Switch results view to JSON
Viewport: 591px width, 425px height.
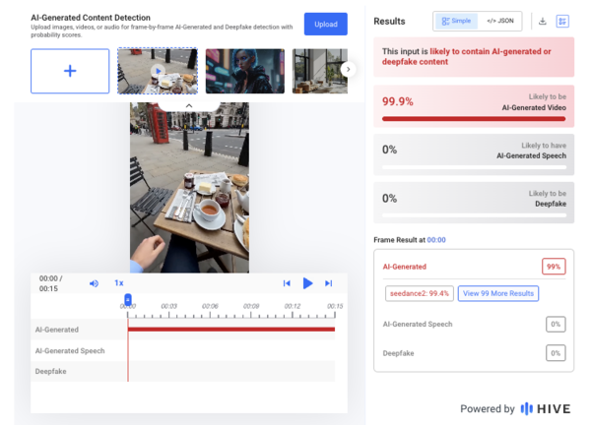pos(499,21)
